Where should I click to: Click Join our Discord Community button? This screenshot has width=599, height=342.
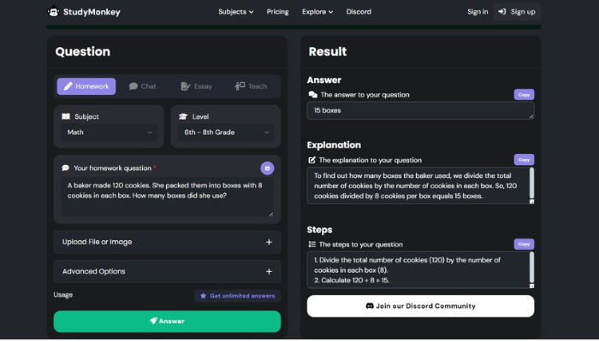(421, 306)
